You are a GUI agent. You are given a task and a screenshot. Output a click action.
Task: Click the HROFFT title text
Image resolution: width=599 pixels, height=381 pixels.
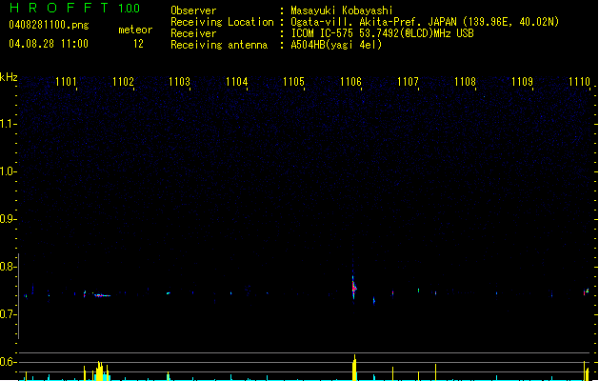coord(59,8)
